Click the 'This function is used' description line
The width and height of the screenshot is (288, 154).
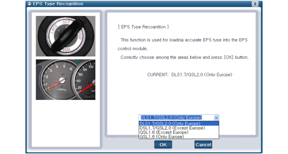click(184, 40)
